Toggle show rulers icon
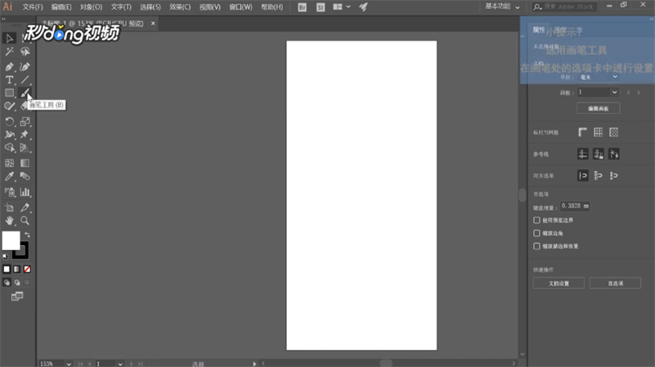The width and height of the screenshot is (655, 367). pyautogui.click(x=583, y=132)
